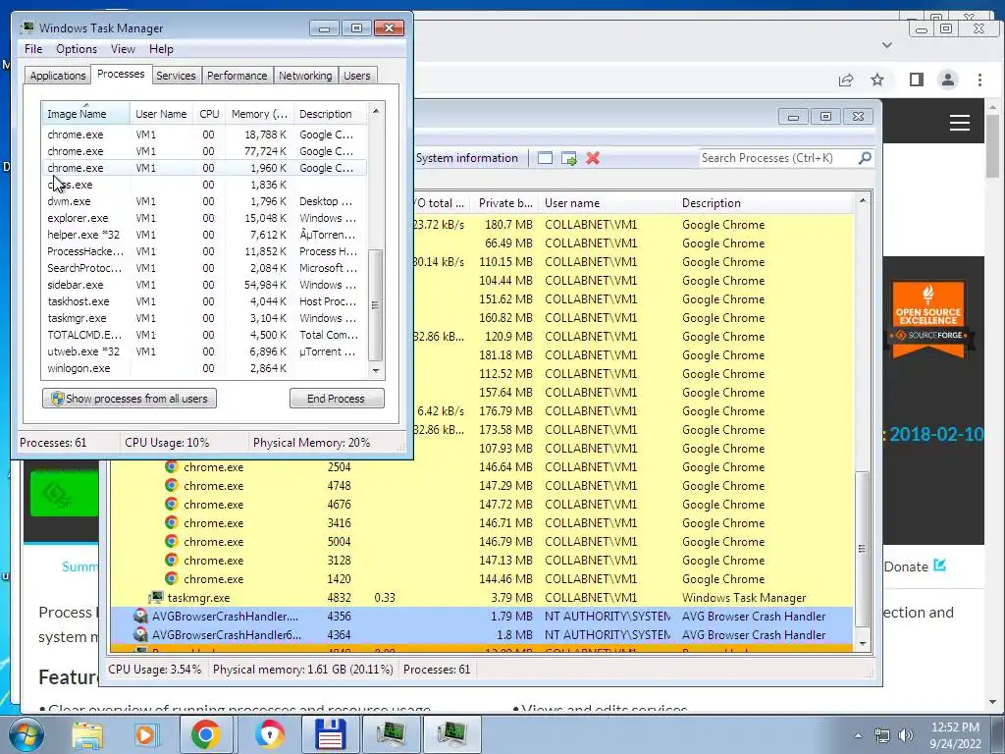
Task: Open the File menu in Task Manager
Action: click(x=33, y=49)
